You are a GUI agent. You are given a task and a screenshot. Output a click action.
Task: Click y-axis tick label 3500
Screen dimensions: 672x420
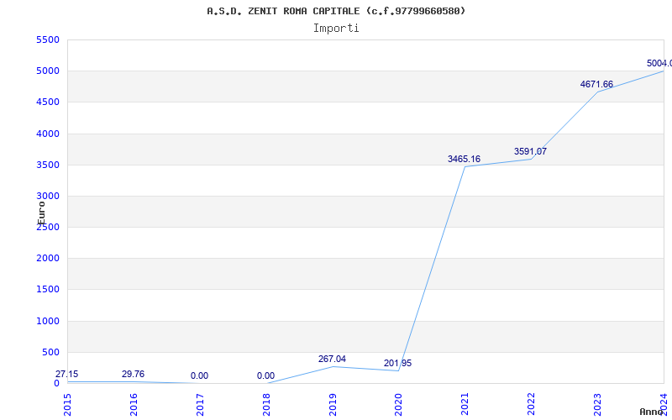tap(48, 165)
